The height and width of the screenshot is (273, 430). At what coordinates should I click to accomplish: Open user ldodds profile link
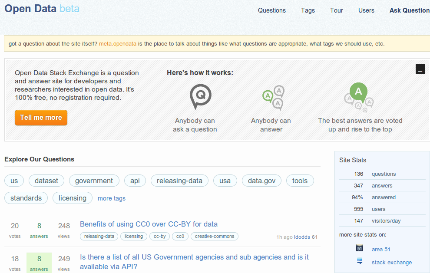coord(302,237)
